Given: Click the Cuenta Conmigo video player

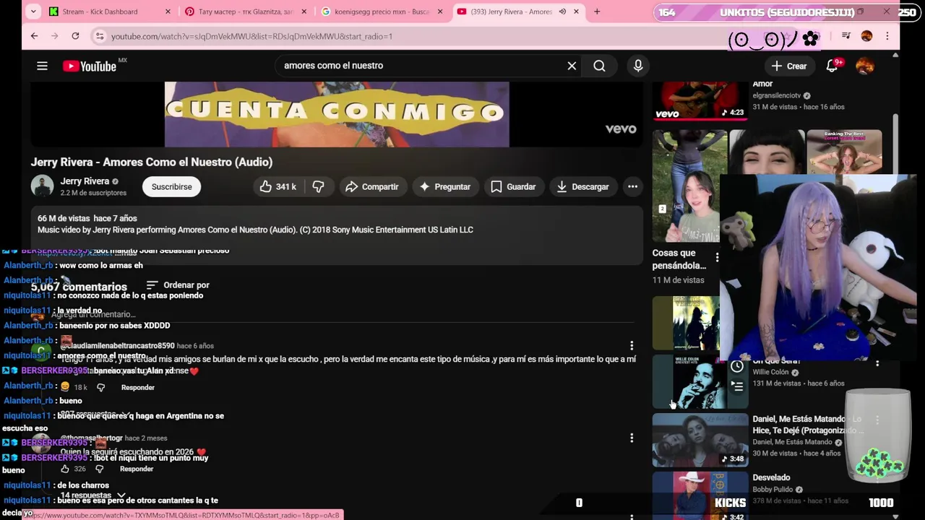Looking at the screenshot, I should coord(337,114).
